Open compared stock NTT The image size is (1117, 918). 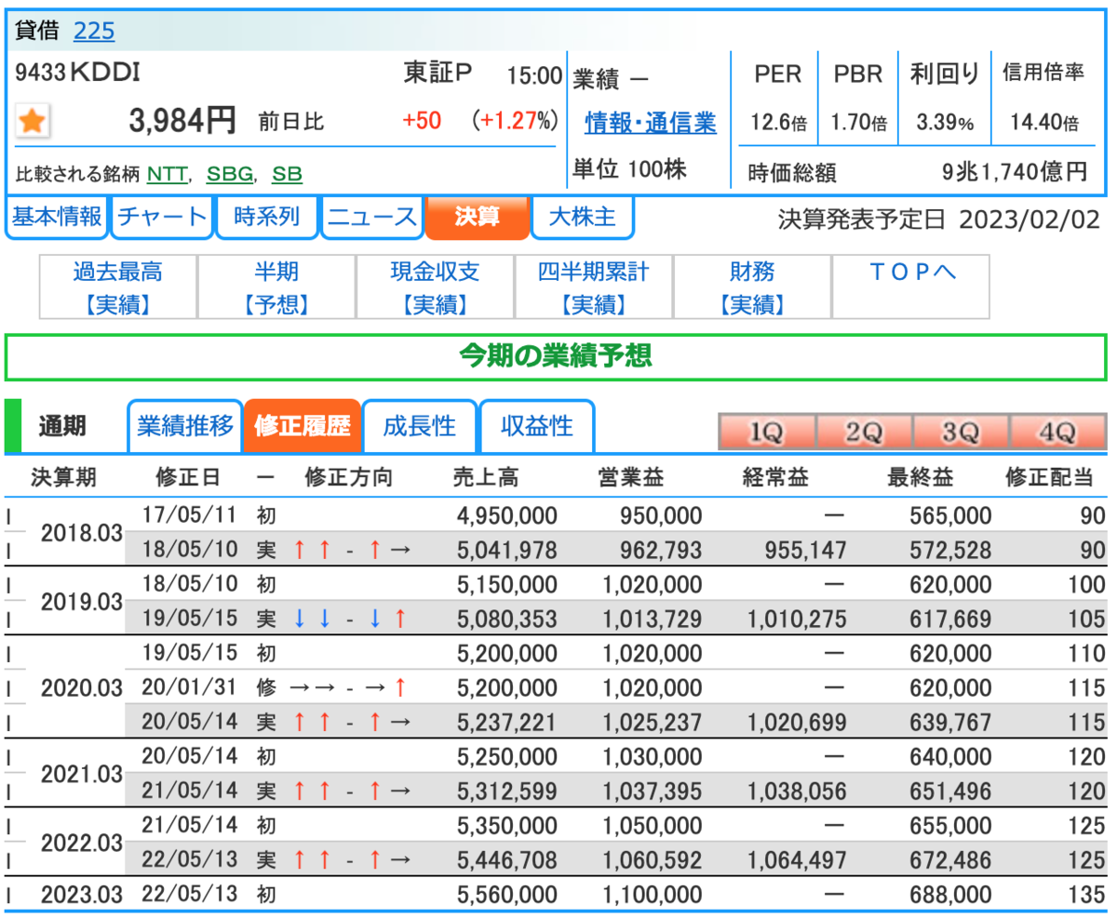pos(167,174)
